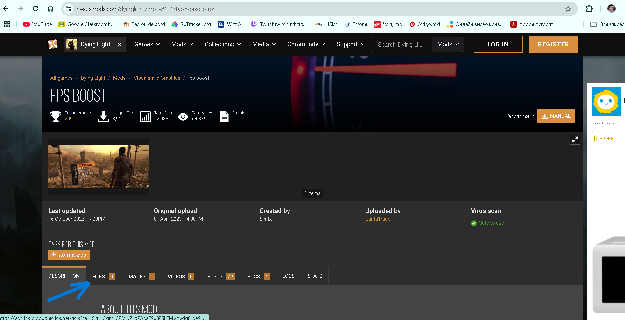View site information icon in address bar
The image size is (625, 320).
click(68, 9)
